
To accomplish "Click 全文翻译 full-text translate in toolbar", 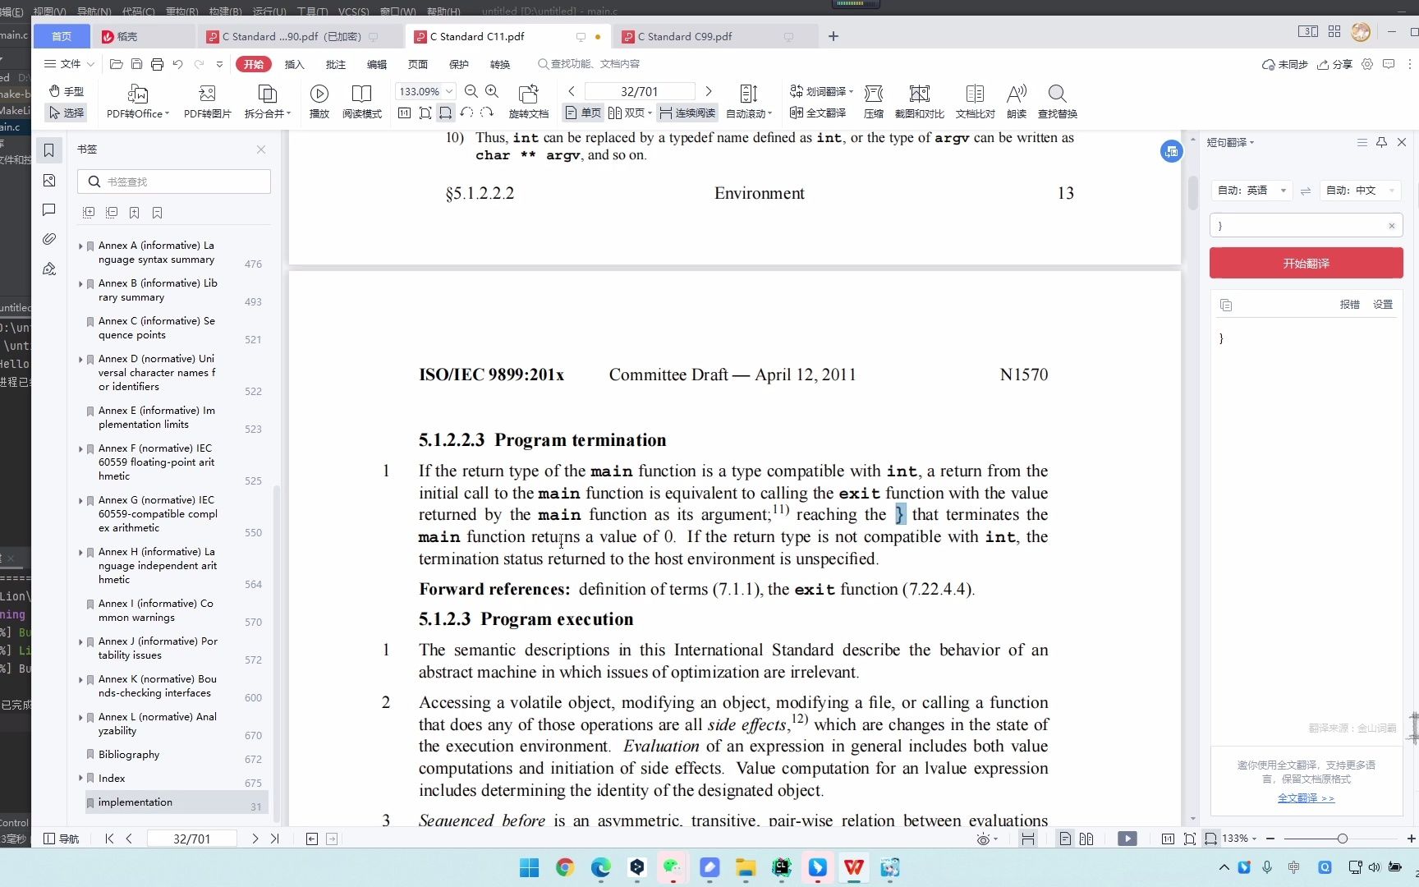I will point(818,113).
